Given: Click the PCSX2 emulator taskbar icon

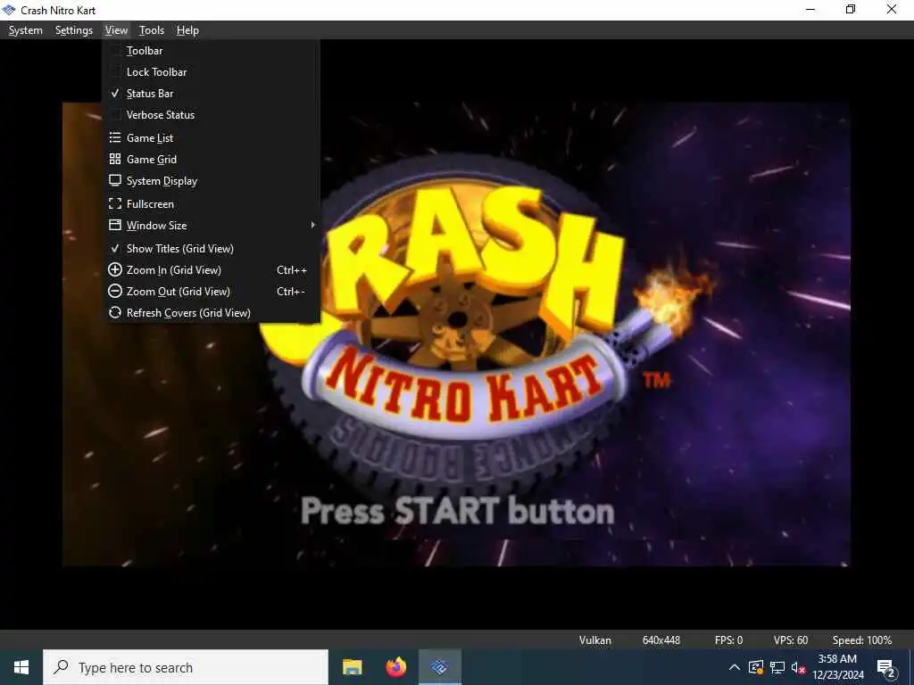Looking at the screenshot, I should coord(439,667).
